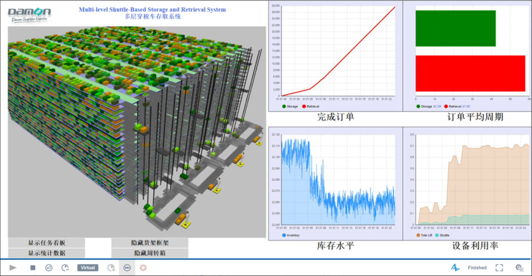Slow down the simulation speed
This screenshot has width=532, height=276.
point(65,268)
